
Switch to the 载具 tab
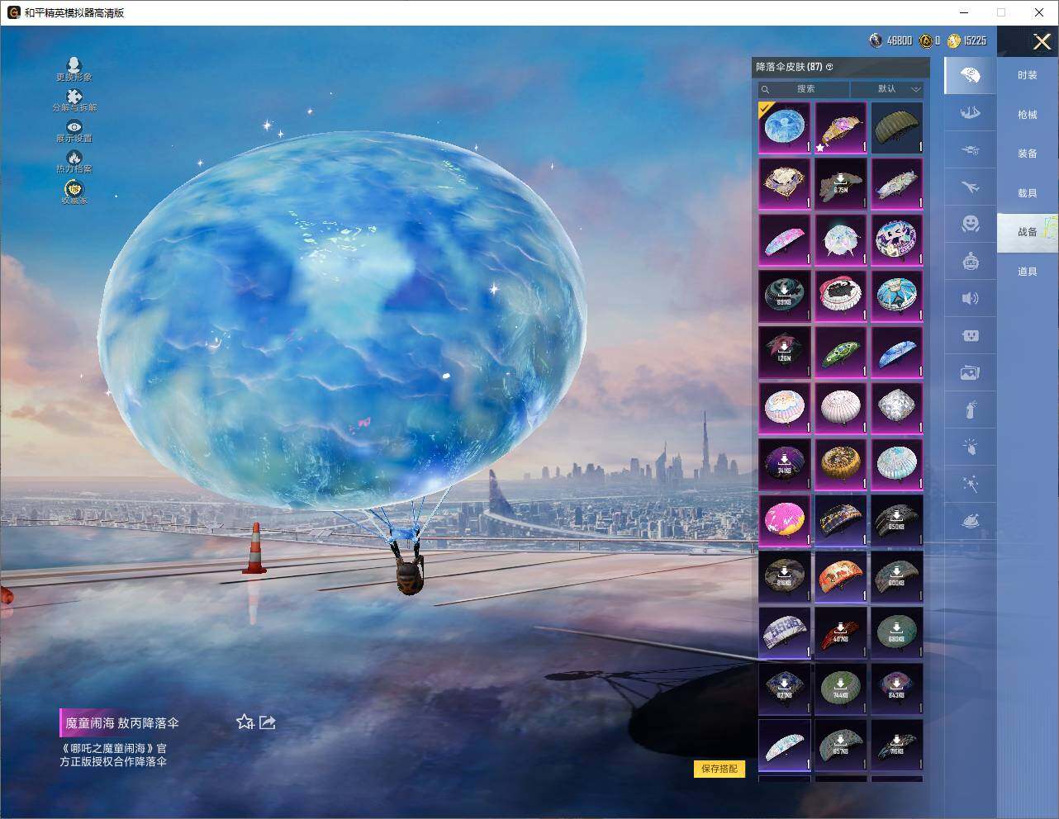(x=1028, y=193)
